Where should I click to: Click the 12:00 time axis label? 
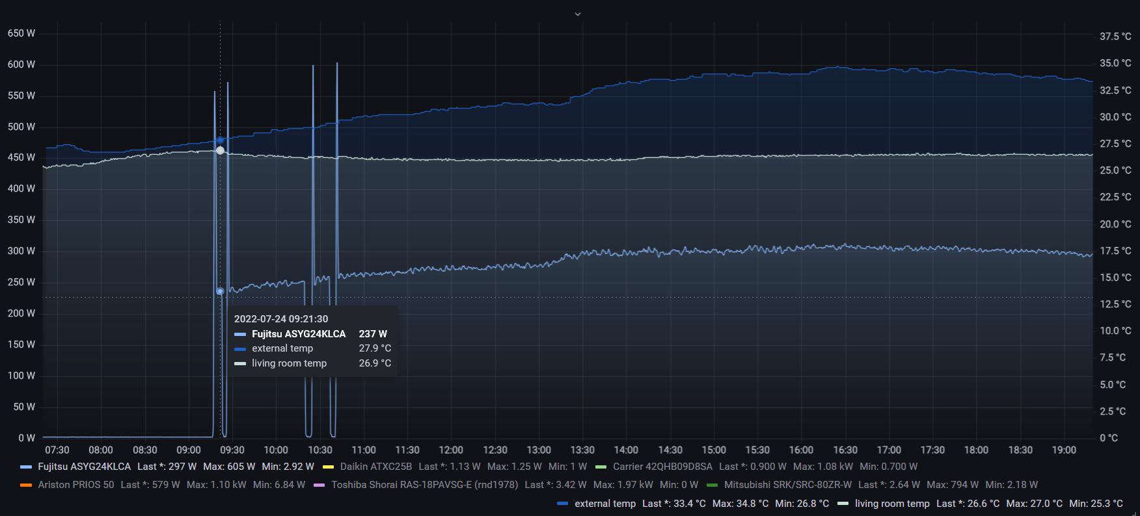tap(451, 450)
